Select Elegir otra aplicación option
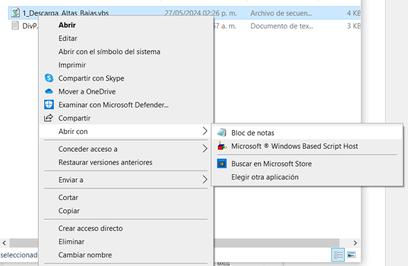This screenshot has width=408, height=266. 264,177
